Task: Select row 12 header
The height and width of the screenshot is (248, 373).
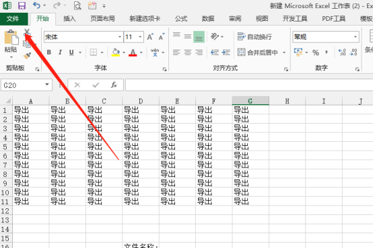Action: click(x=5, y=211)
